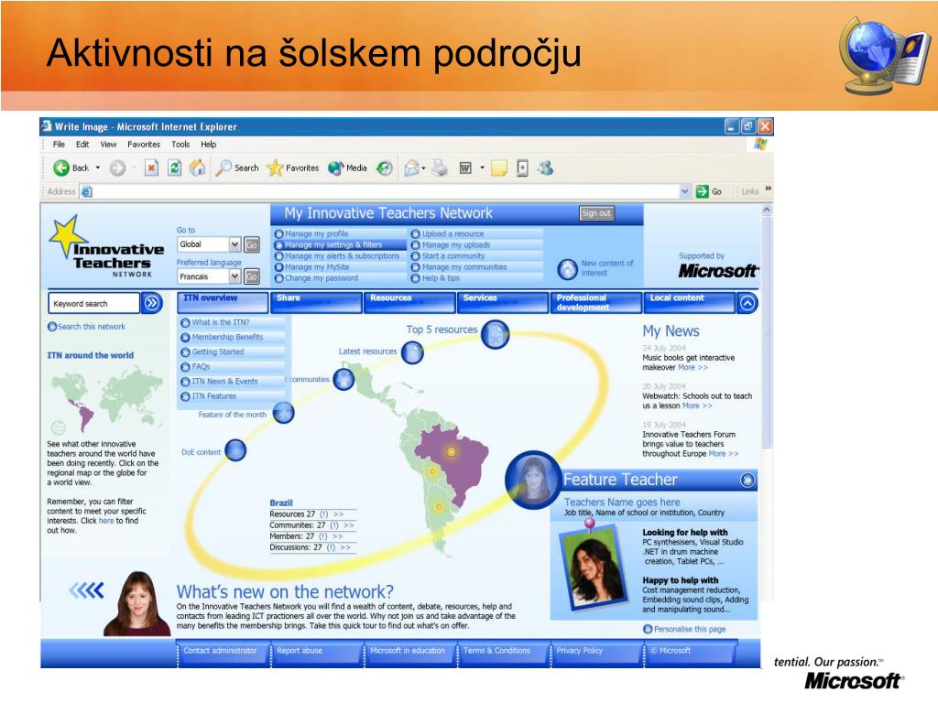Open the Favorites menu
Screen dimensions: 938x703
pyautogui.click(x=144, y=144)
